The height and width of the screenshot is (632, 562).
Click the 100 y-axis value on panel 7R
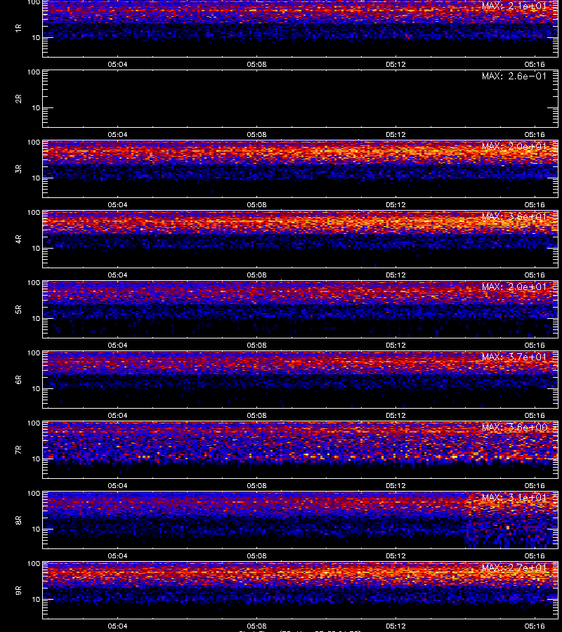(34, 423)
